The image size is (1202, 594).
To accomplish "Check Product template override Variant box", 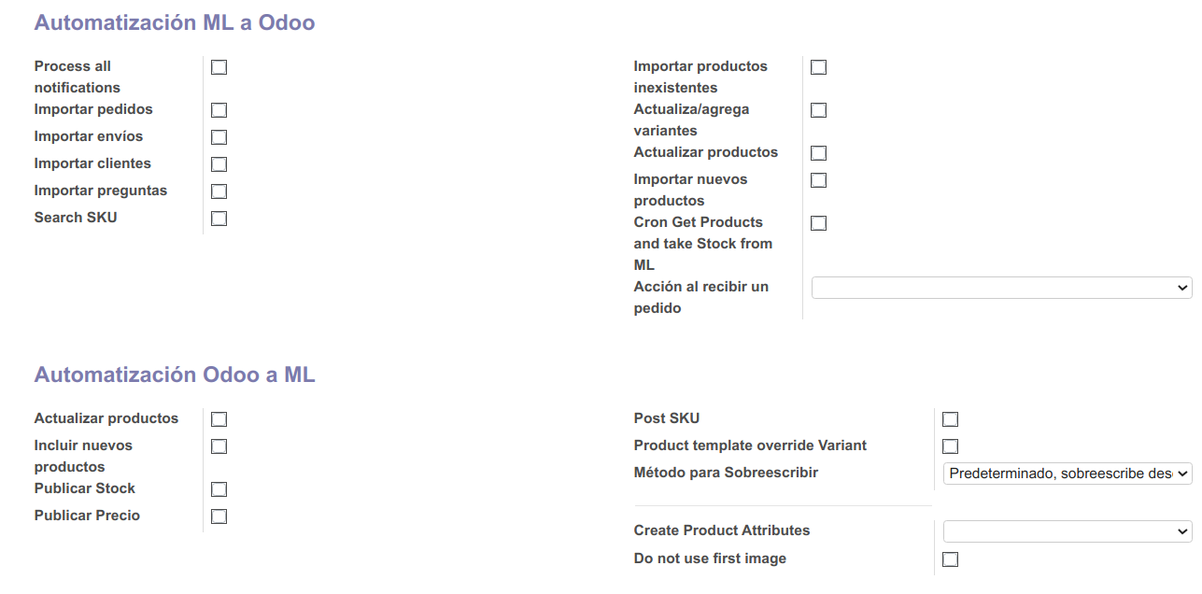I will 950,446.
